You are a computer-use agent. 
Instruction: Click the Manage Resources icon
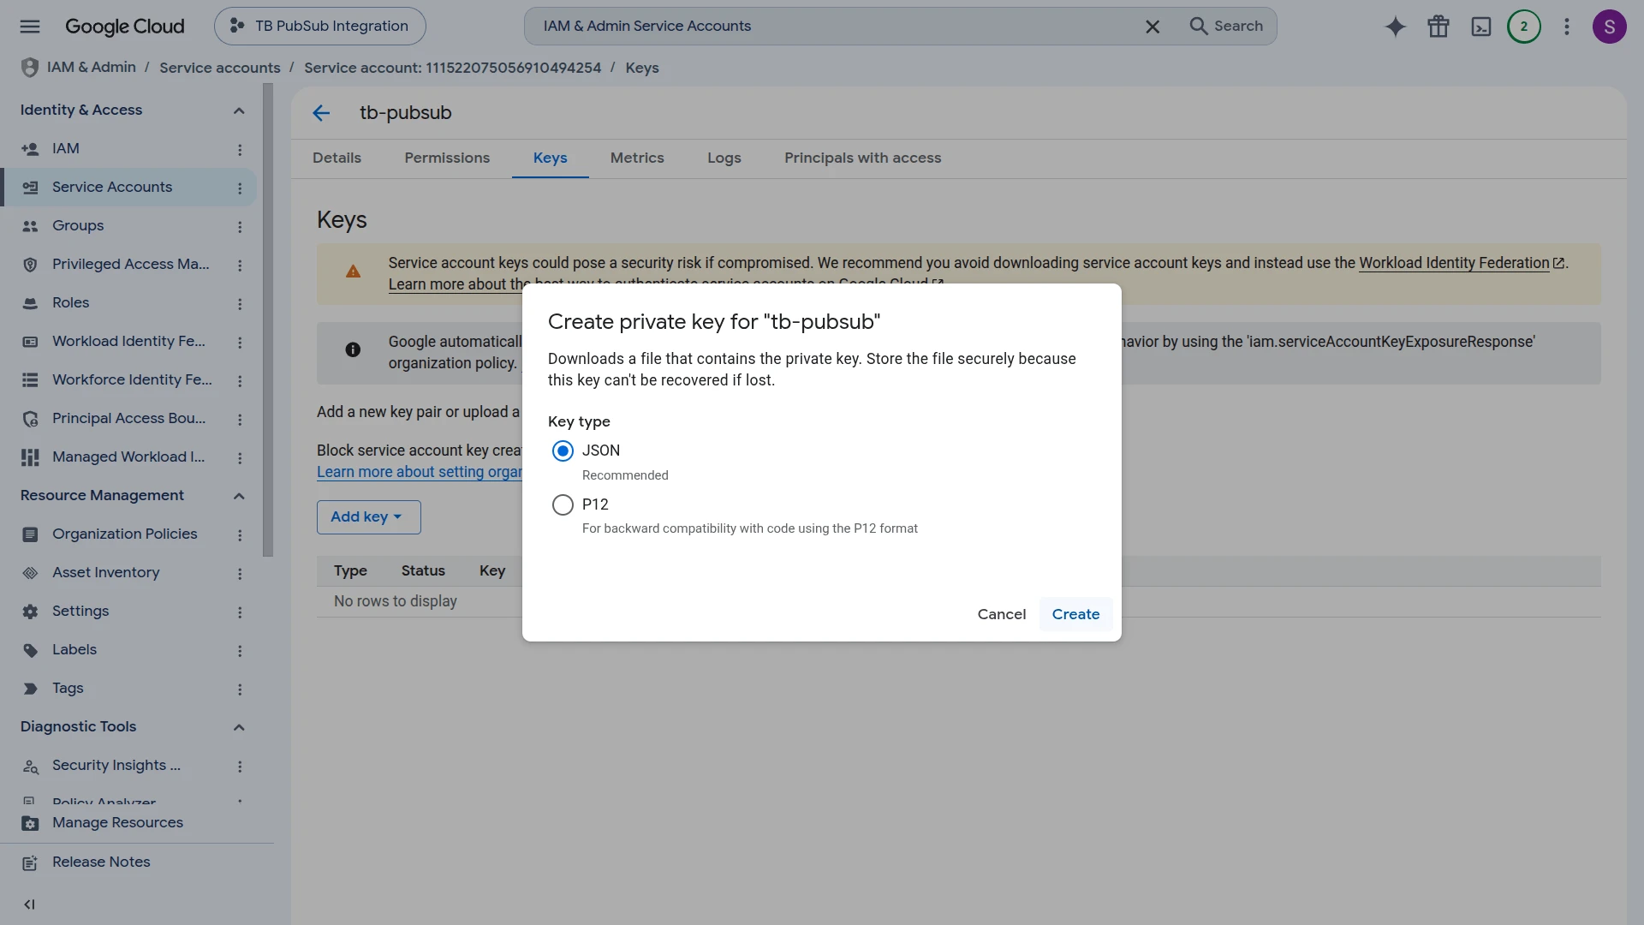coord(30,823)
